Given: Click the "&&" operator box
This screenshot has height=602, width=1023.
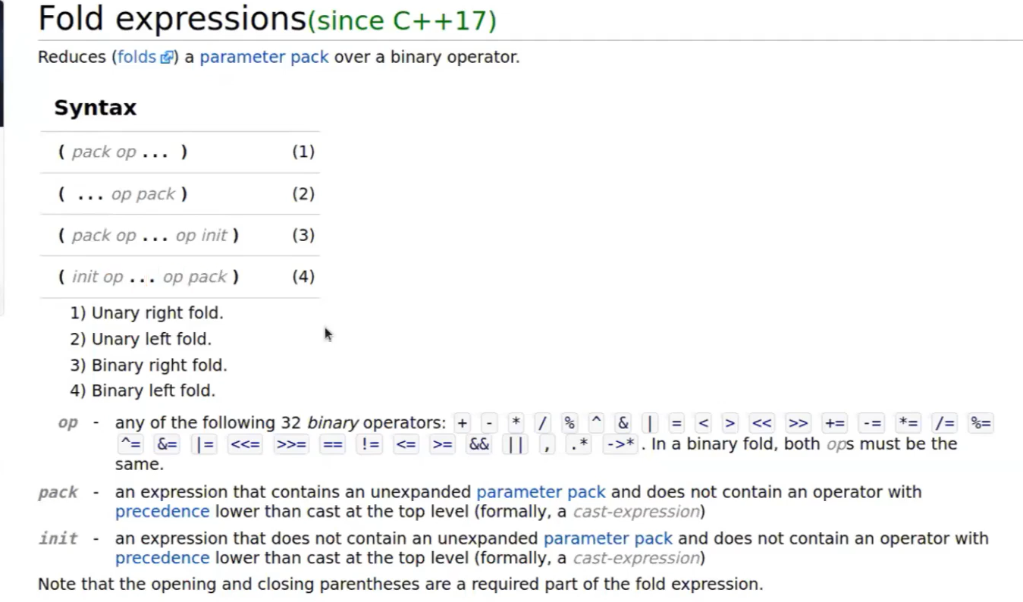Looking at the screenshot, I should pyautogui.click(x=479, y=444).
